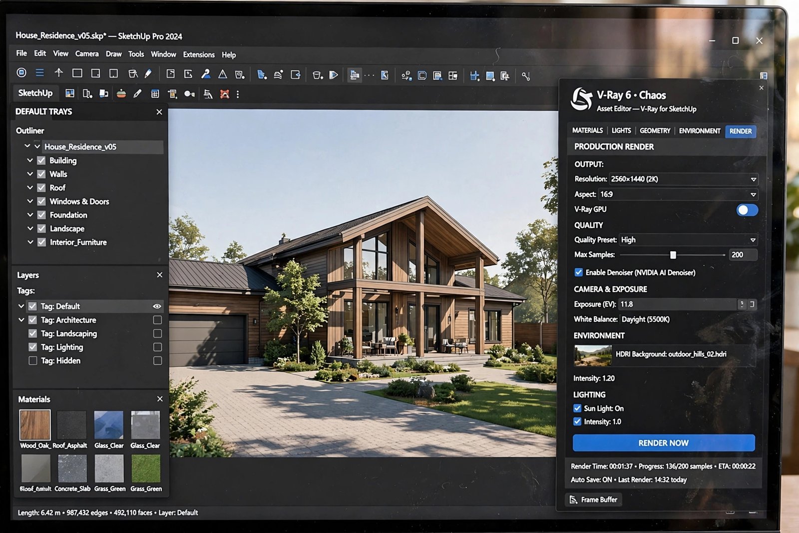
Task: Click the Max Samples value field showing 200
Action: [x=743, y=255]
